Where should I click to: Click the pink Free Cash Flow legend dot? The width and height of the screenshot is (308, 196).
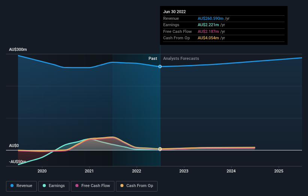[x=77, y=186]
